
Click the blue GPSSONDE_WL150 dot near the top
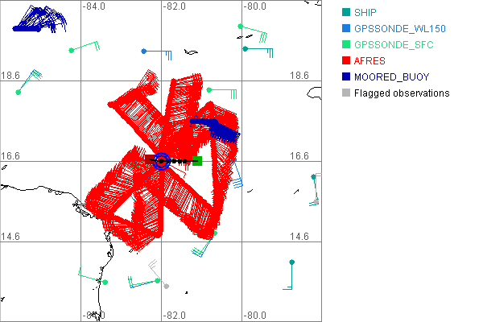[x=143, y=51]
